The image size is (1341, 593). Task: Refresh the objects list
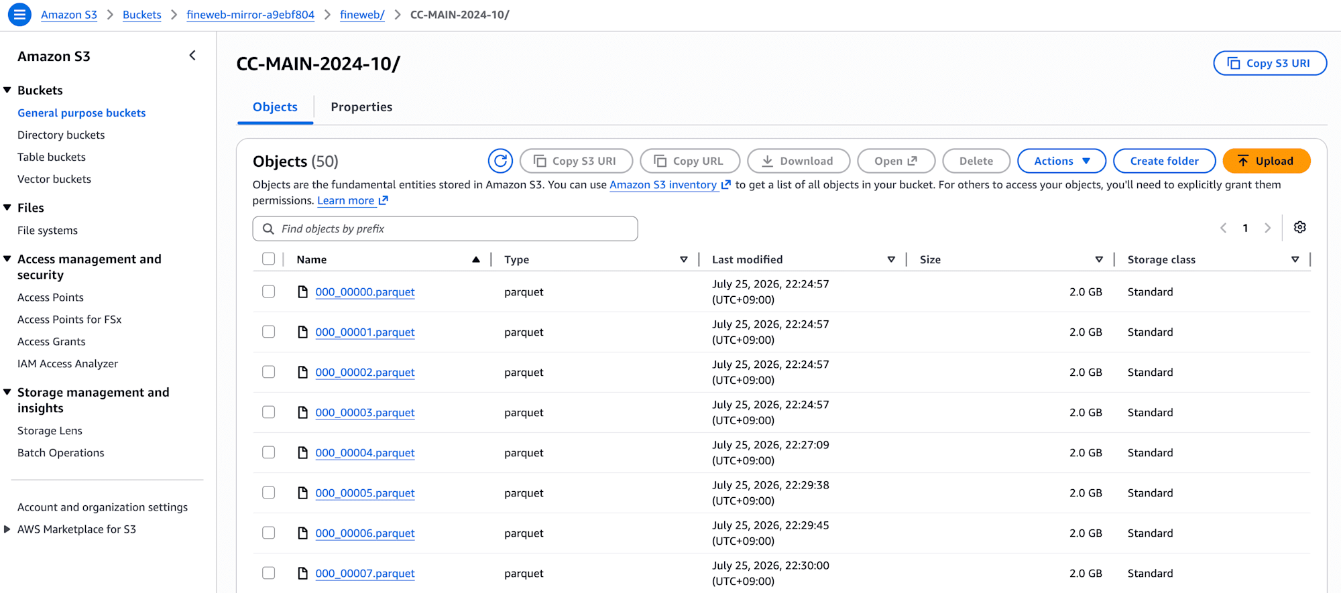500,161
